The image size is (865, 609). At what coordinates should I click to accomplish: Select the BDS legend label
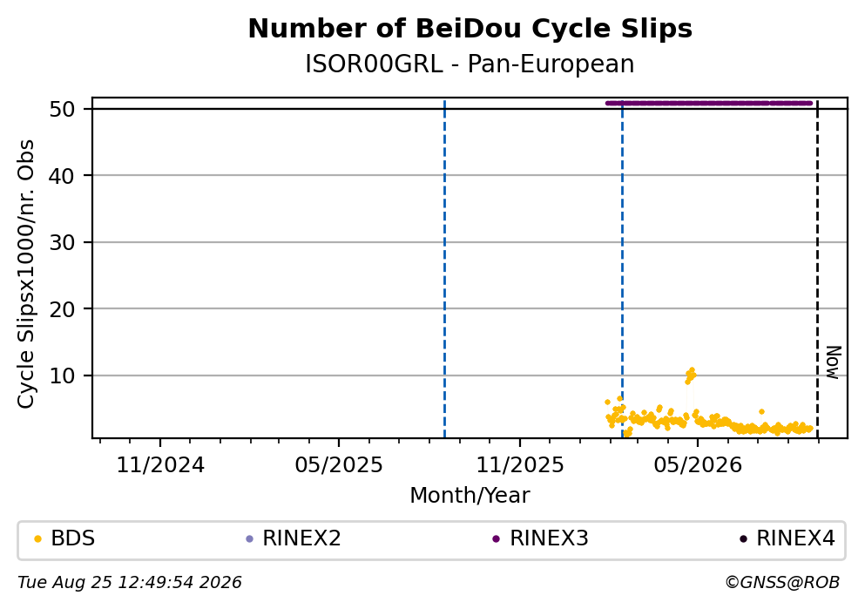tap(73, 538)
